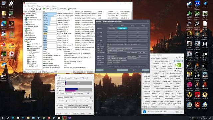Toggle the Vulkan checkbox in GPU-Z
Viewport: 213px width, 120px height.
coord(152,104)
